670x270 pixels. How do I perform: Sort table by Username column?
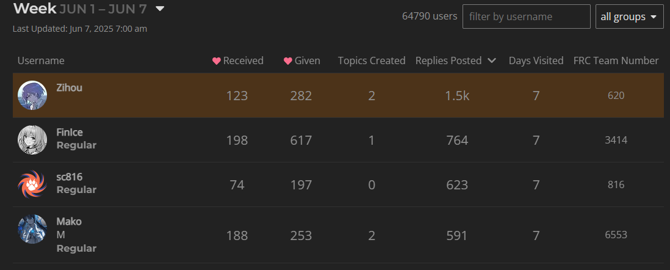click(41, 60)
